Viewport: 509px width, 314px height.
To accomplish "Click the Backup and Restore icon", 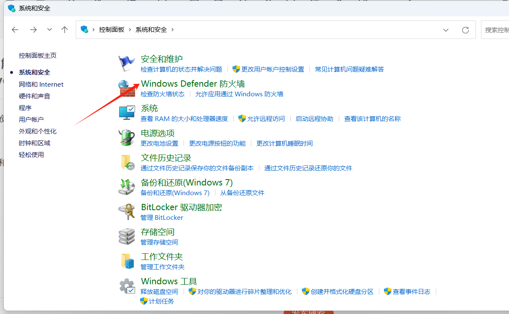I will pos(127,187).
